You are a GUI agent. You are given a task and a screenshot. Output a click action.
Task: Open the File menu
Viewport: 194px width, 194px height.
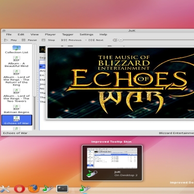coord(9,34)
